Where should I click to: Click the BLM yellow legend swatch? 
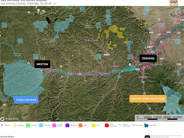point(94,125)
